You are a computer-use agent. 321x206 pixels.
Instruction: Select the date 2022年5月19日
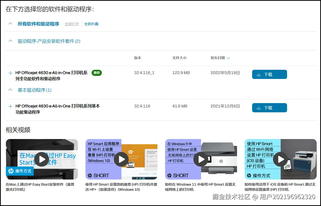[x=225, y=73]
